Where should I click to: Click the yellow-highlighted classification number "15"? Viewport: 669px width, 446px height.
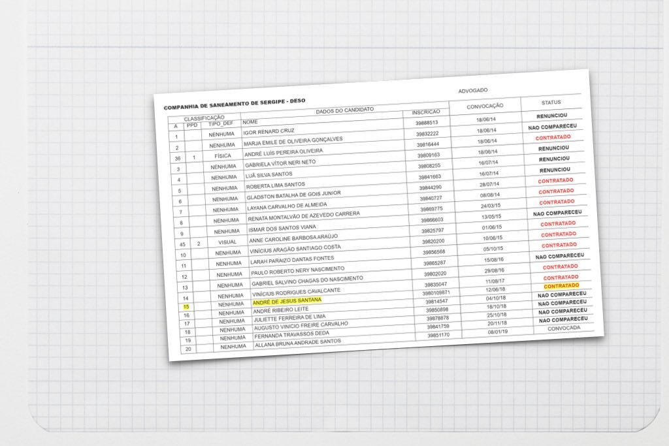click(x=186, y=307)
